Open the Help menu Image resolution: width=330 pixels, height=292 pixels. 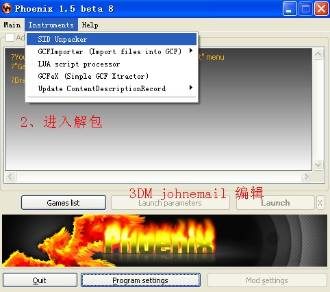tap(90, 25)
